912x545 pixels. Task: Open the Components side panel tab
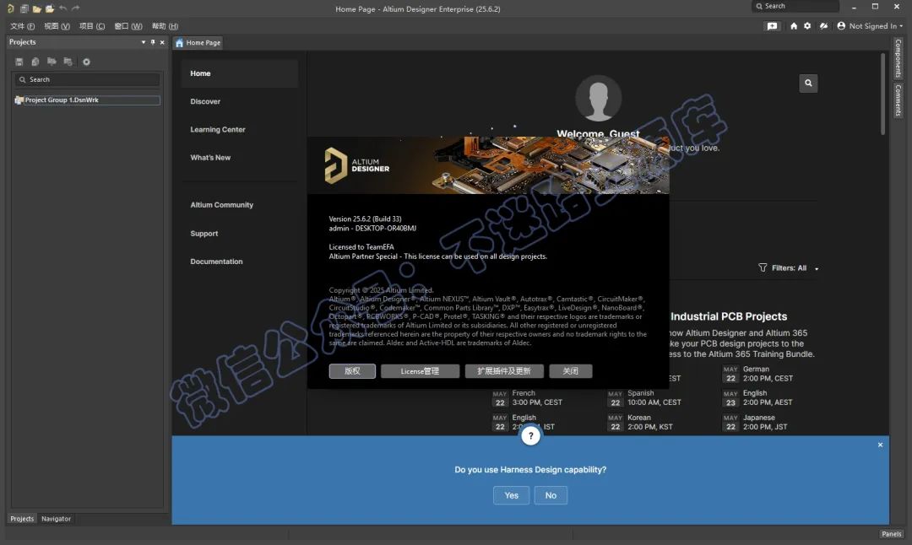898,59
